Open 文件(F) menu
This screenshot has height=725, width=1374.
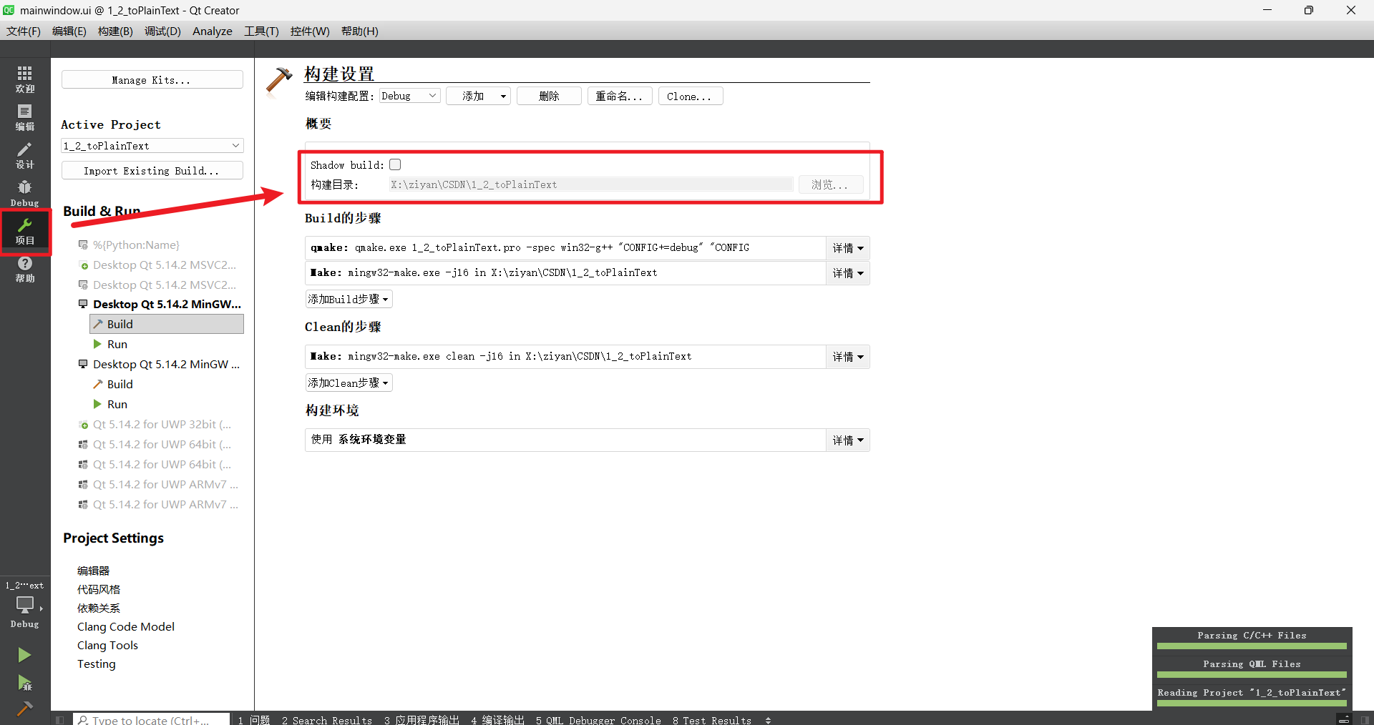point(24,31)
